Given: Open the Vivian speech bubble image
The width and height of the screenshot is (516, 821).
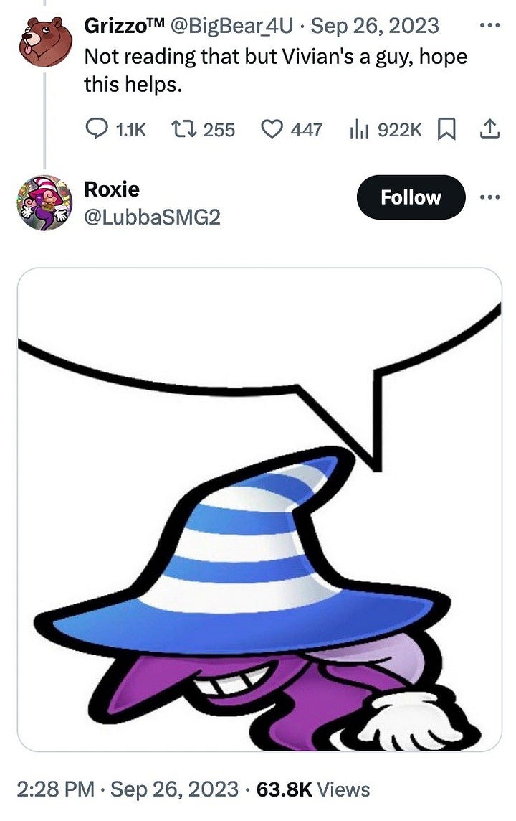Looking at the screenshot, I should tap(260, 510).
